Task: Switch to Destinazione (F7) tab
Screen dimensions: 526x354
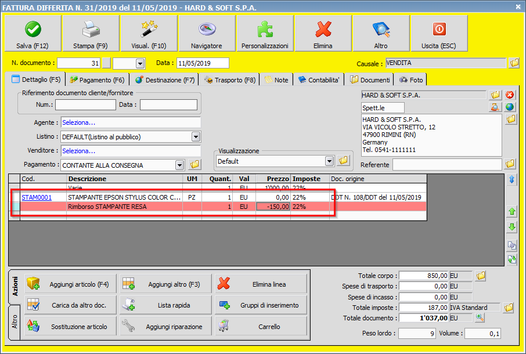Action: tap(165, 80)
